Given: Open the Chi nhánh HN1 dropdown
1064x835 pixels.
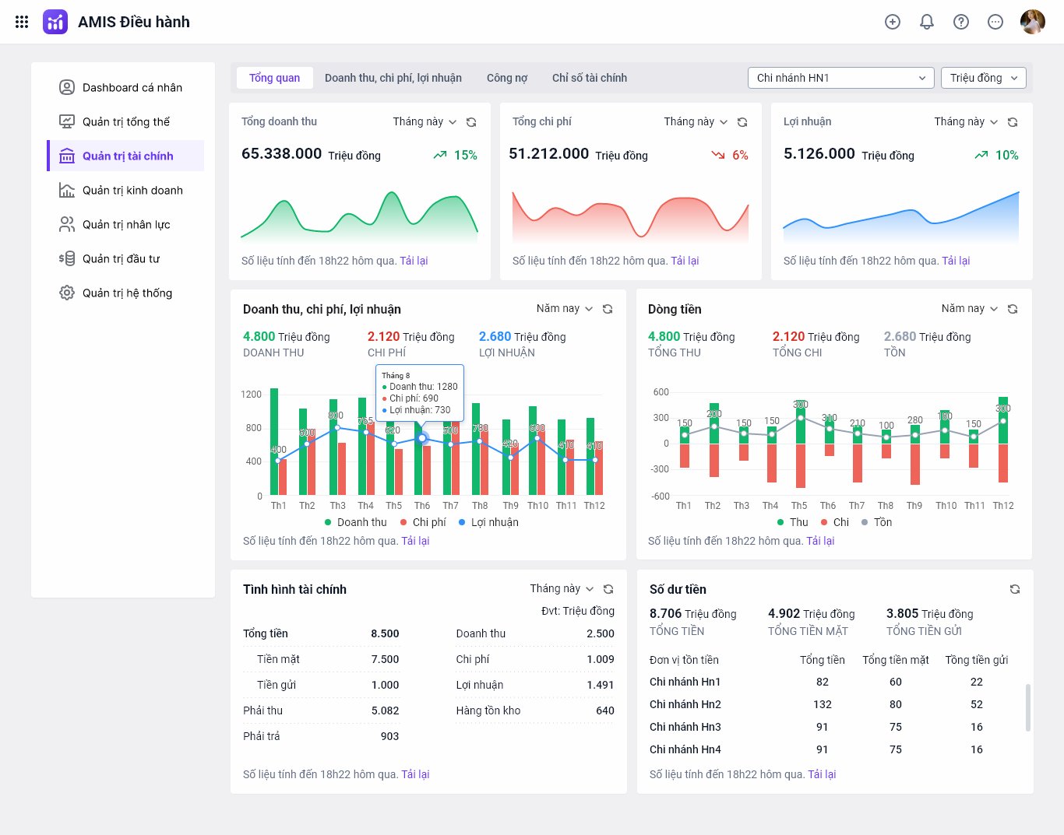Looking at the screenshot, I should pyautogui.click(x=840, y=78).
